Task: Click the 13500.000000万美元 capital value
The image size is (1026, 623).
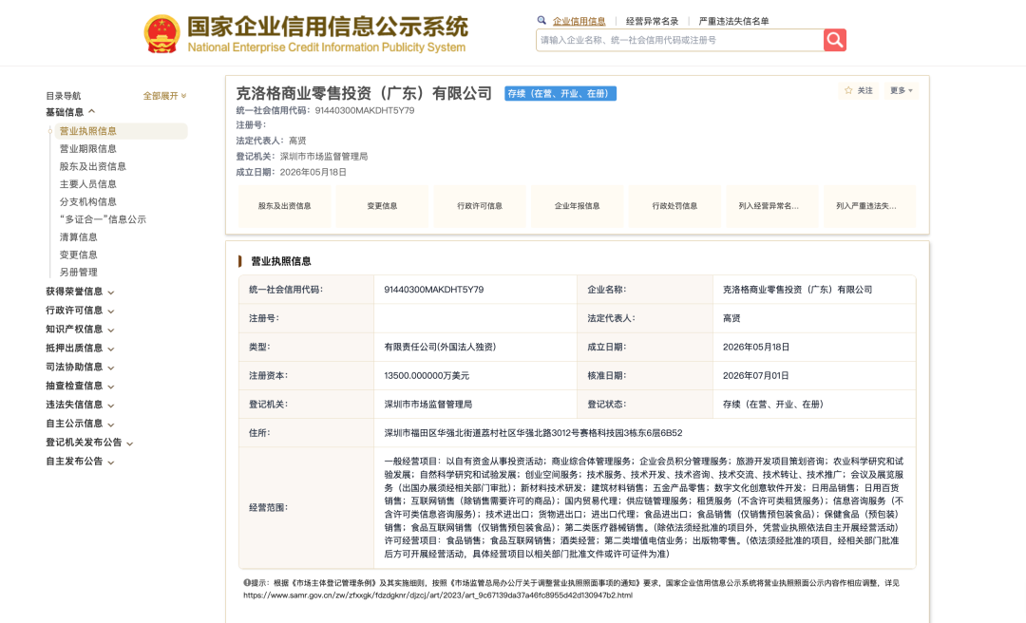Action: [427, 376]
